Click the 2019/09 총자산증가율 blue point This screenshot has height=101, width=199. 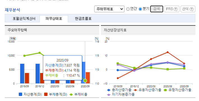click(x=118, y=70)
